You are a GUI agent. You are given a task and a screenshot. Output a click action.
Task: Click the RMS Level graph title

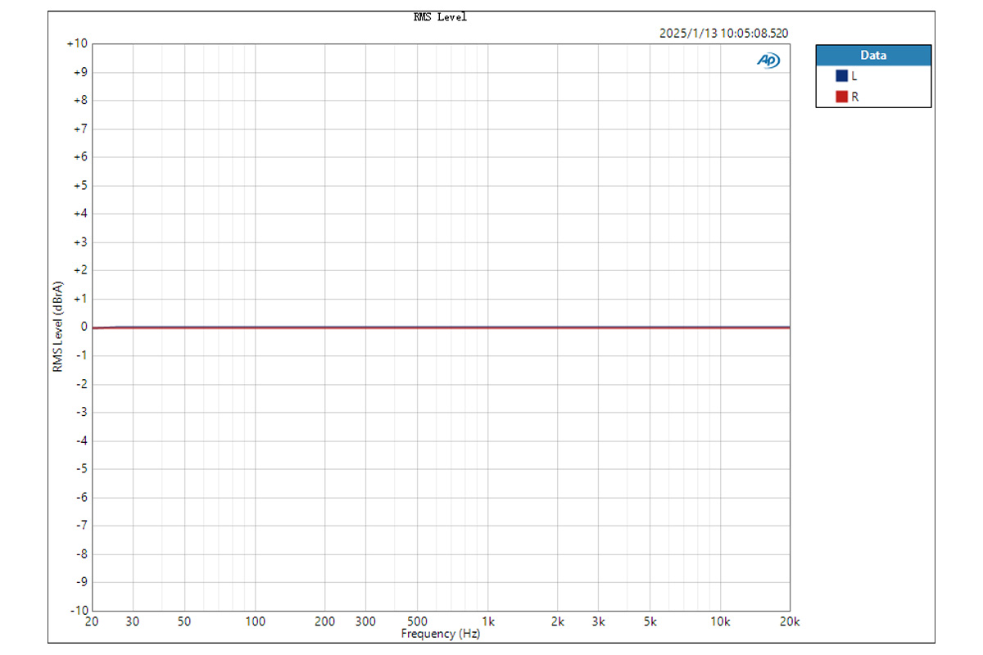click(x=440, y=16)
